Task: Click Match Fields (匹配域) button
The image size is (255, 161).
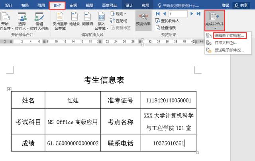Action: pos(120,21)
